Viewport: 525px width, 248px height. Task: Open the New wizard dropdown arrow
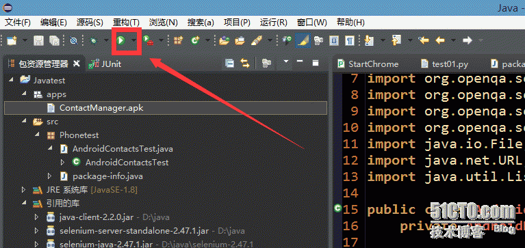tap(25, 40)
